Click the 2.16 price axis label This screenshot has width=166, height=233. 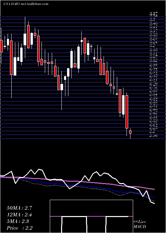click(153, 135)
